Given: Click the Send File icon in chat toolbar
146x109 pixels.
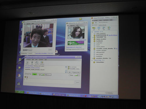Looking at the screenshot, I should (x=37, y=63).
